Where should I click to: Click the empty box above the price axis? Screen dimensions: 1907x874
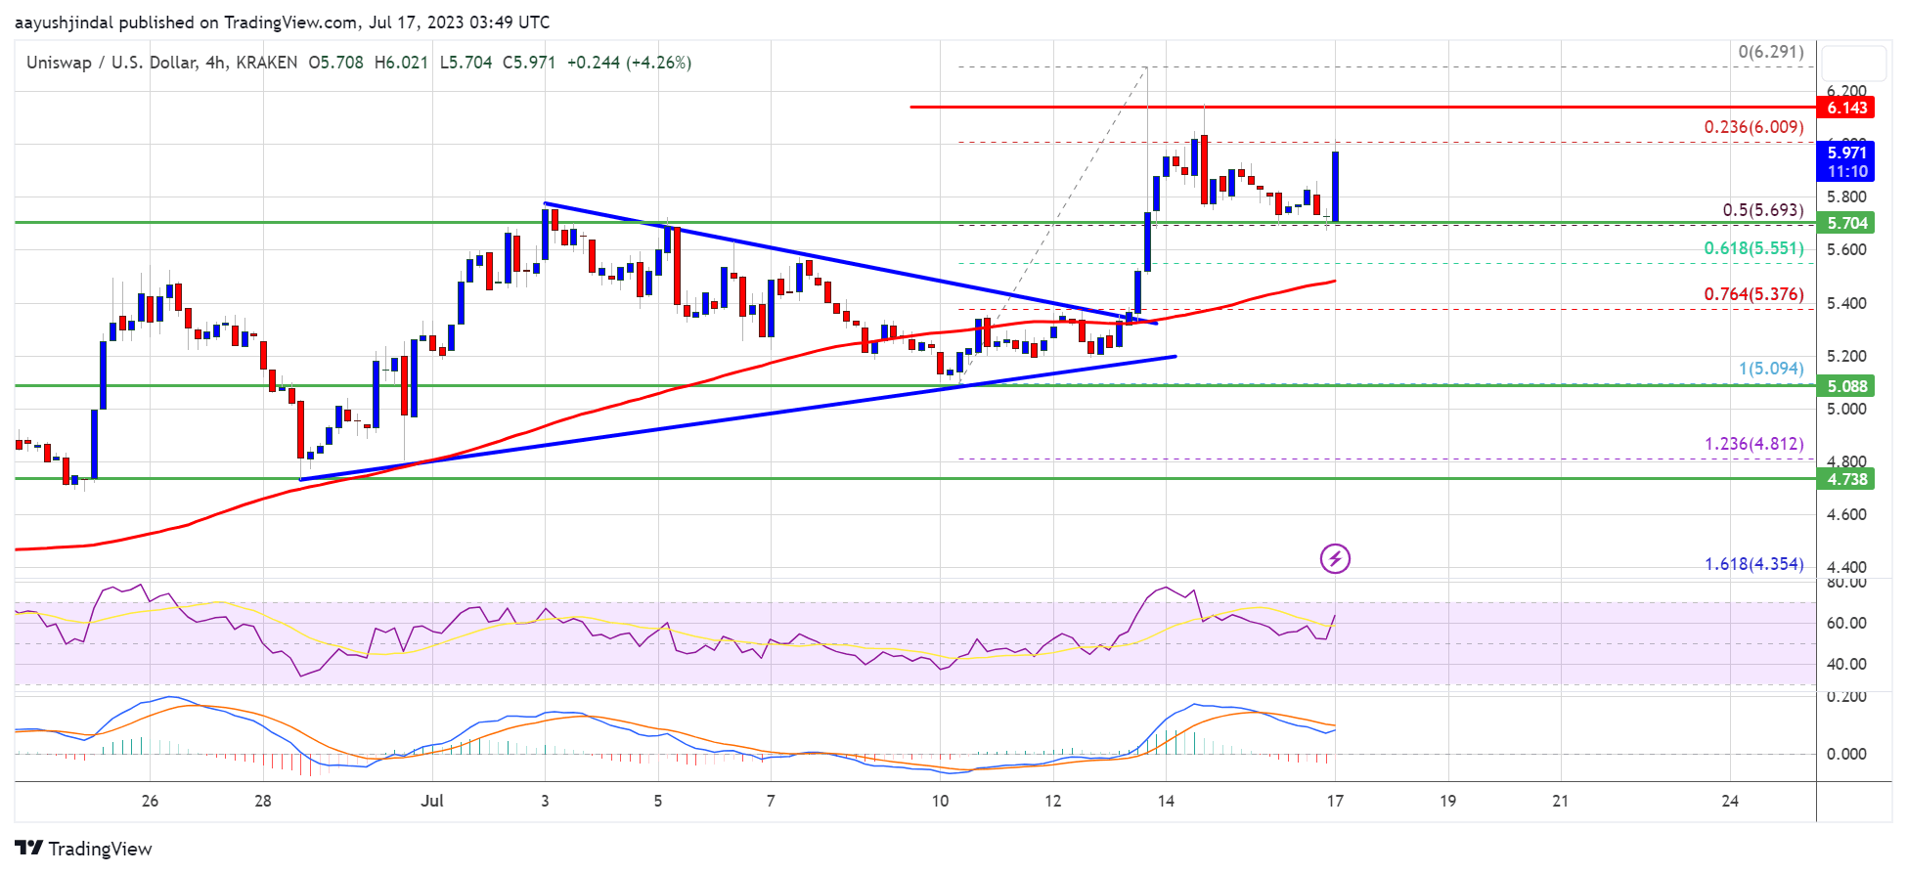coord(1854,63)
